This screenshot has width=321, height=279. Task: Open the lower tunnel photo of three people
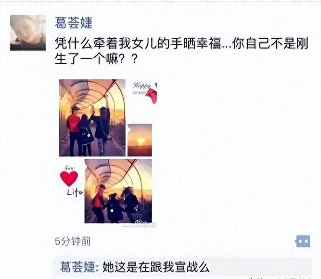click(x=118, y=191)
